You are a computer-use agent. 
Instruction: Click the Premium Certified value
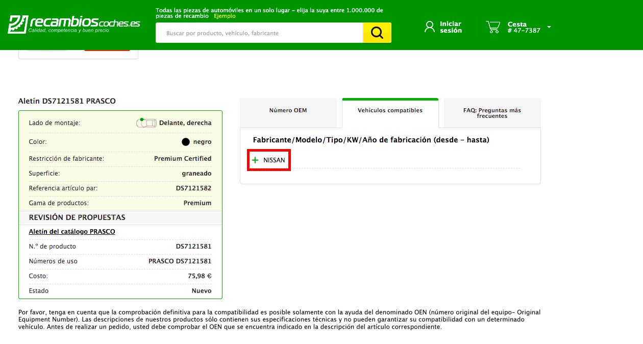pos(183,159)
